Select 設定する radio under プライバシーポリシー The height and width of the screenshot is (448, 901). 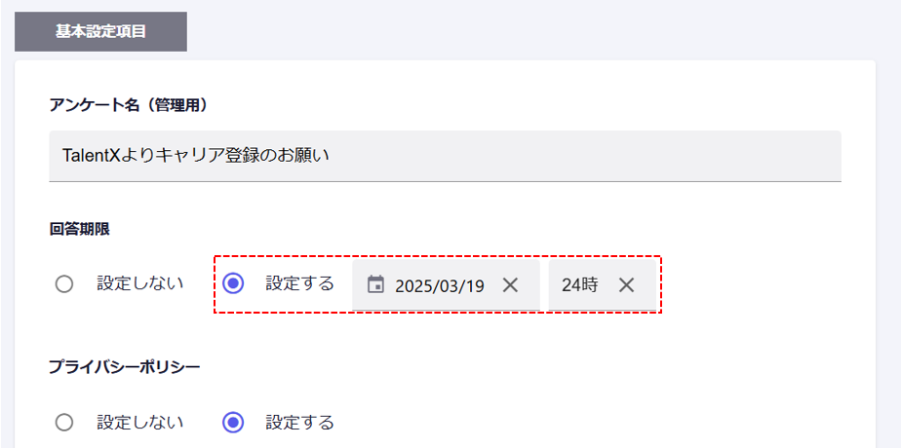coord(233,423)
